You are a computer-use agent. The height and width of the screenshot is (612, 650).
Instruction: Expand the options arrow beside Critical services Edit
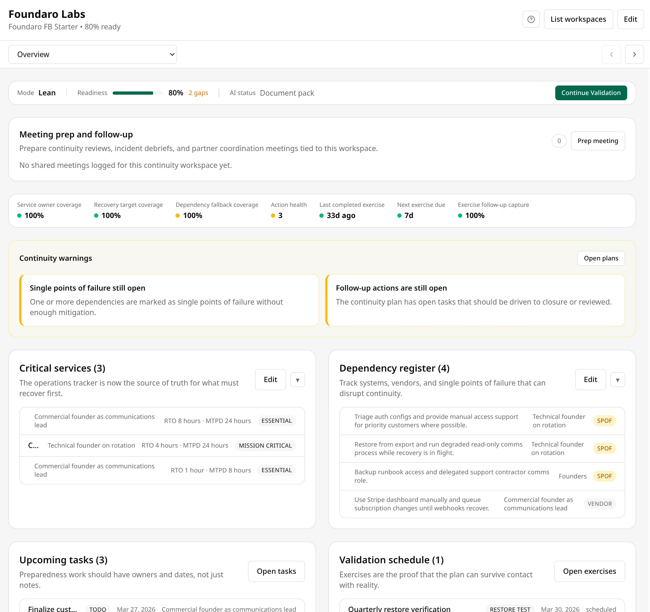298,380
